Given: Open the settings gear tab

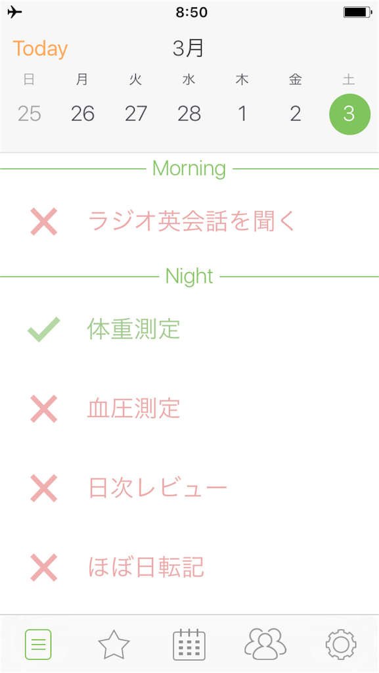Looking at the screenshot, I should point(341,645).
